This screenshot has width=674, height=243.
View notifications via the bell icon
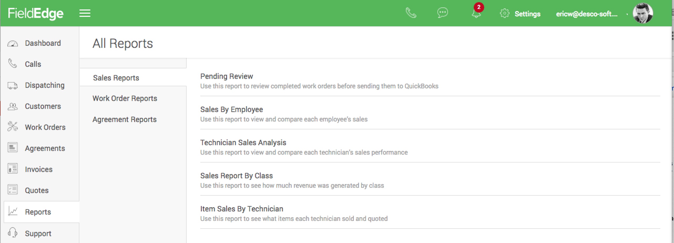click(476, 13)
